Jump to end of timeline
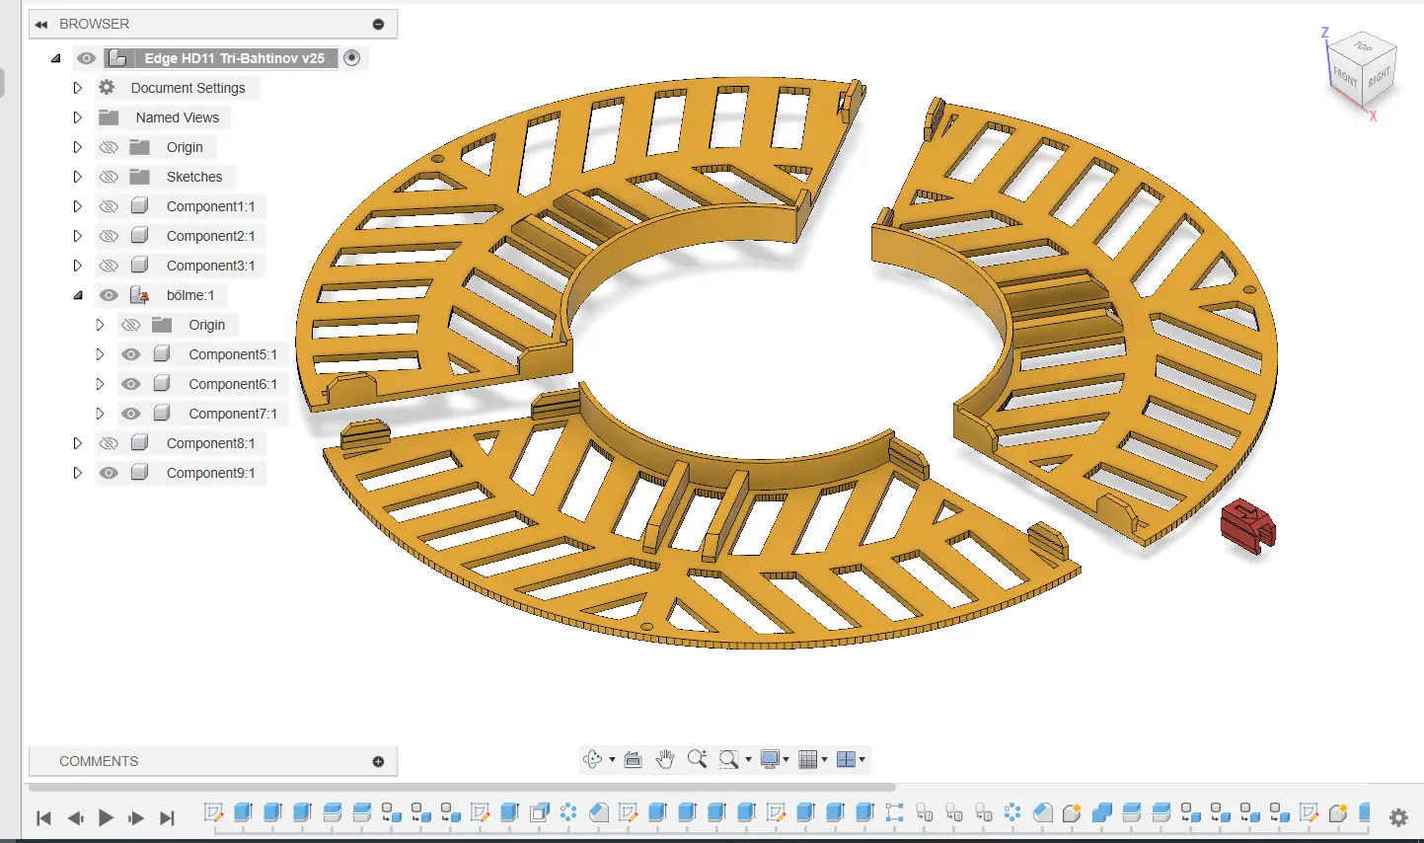 click(167, 817)
